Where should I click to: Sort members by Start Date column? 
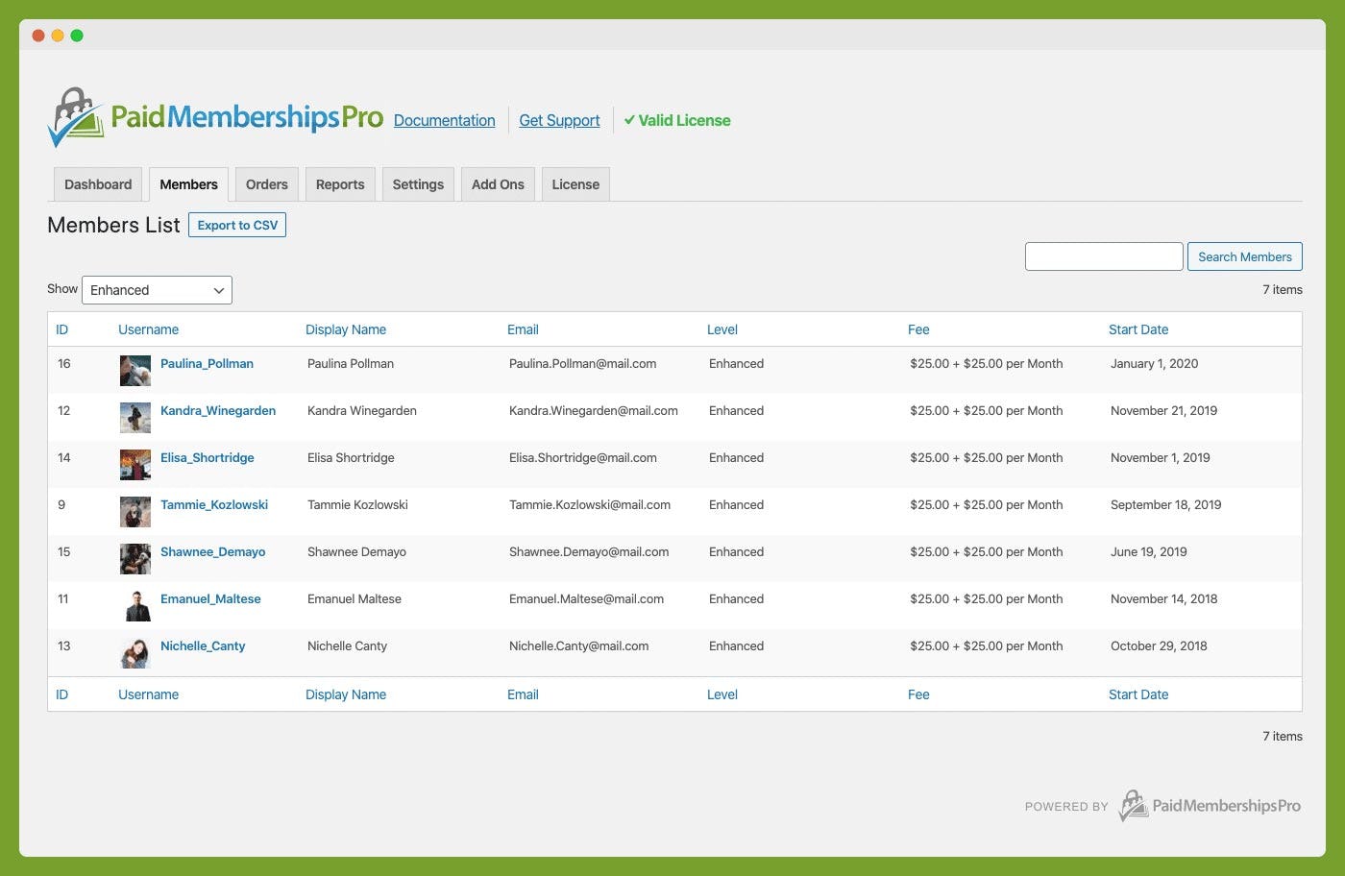click(1137, 328)
